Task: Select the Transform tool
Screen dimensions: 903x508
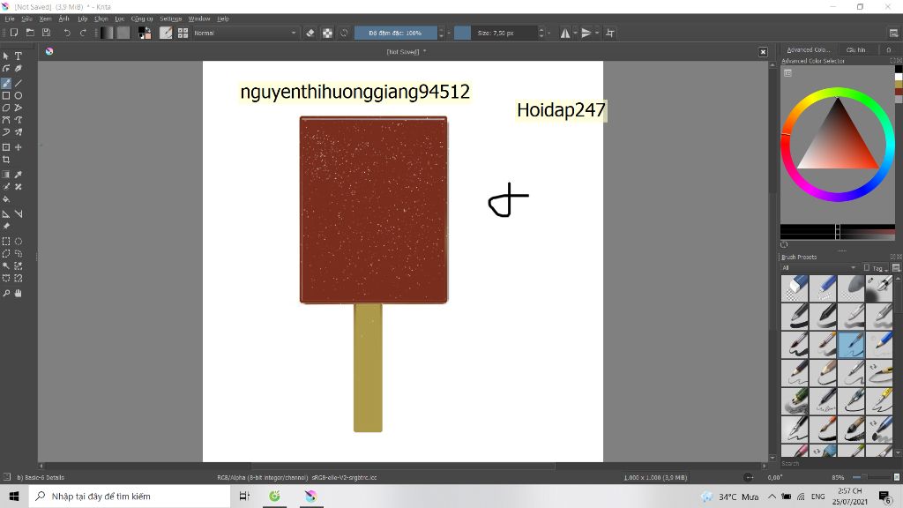Action: (x=6, y=147)
